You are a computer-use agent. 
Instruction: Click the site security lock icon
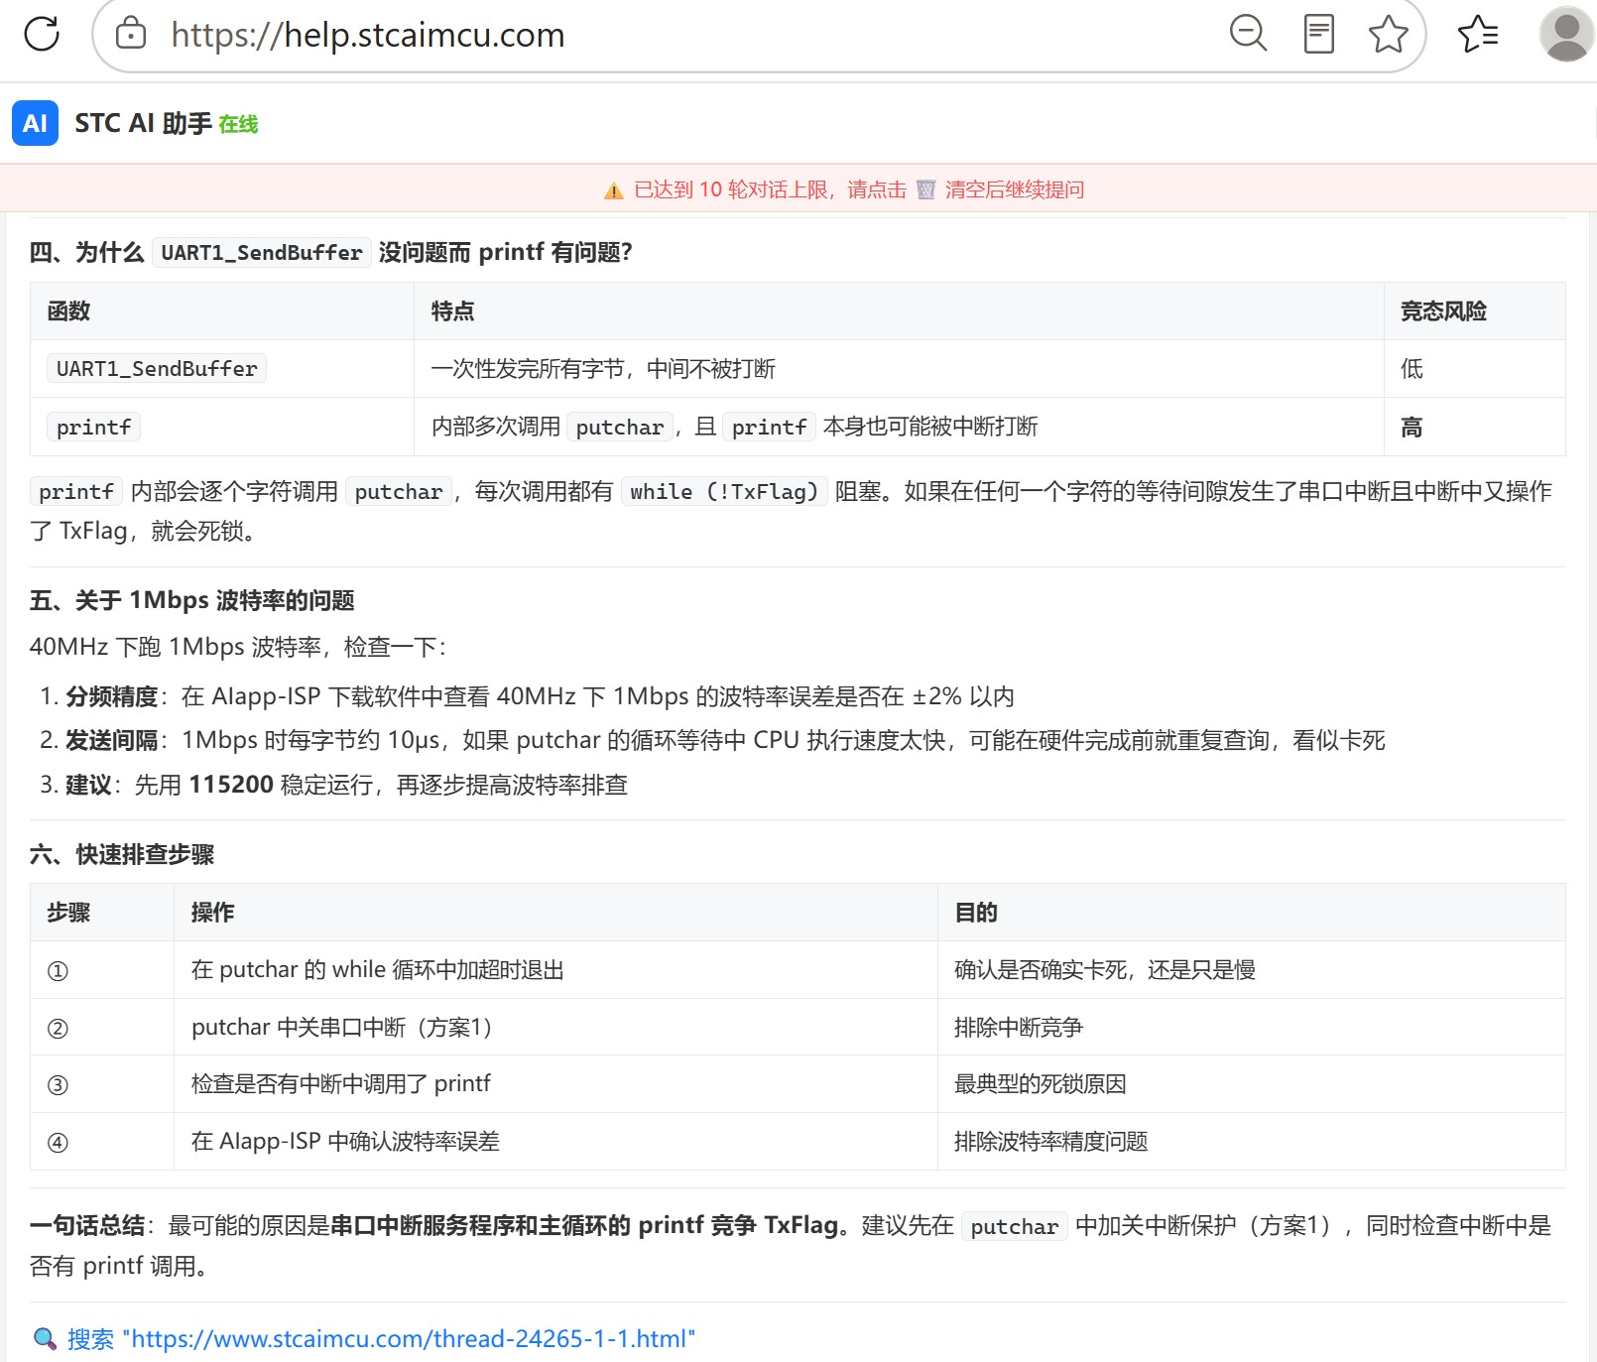pyautogui.click(x=131, y=35)
